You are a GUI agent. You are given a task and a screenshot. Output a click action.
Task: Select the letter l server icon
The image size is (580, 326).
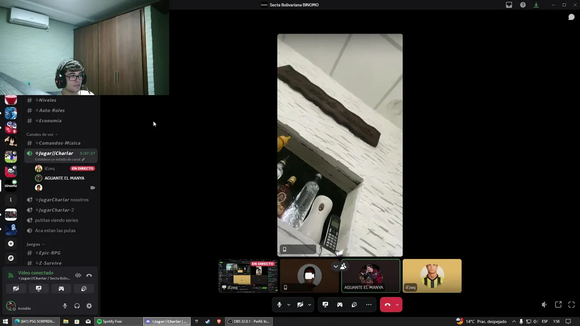point(11,200)
